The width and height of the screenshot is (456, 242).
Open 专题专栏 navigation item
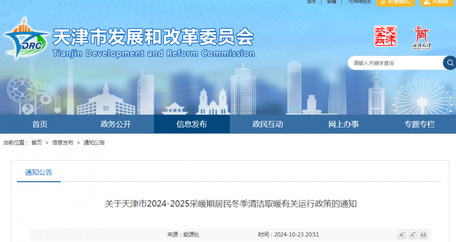click(420, 124)
